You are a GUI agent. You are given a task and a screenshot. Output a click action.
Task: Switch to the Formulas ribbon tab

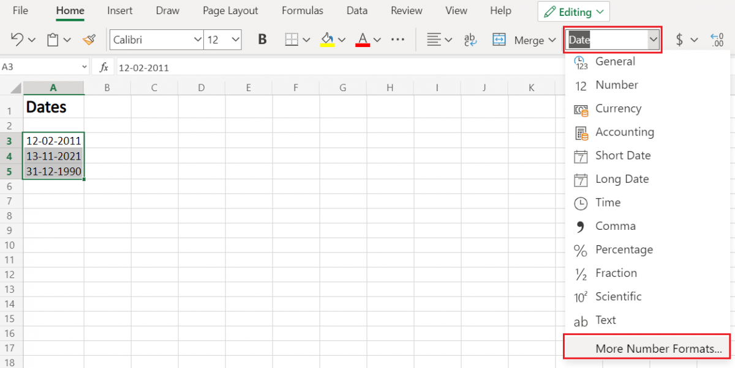302,10
